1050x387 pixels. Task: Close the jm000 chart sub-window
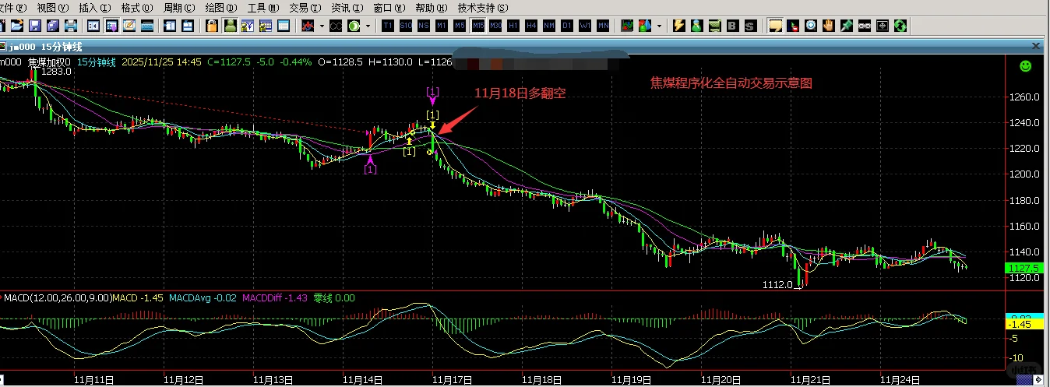(x=1034, y=47)
